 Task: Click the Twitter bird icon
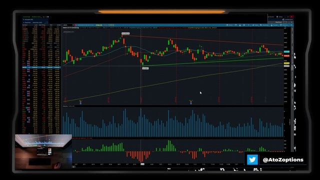coord(252,159)
